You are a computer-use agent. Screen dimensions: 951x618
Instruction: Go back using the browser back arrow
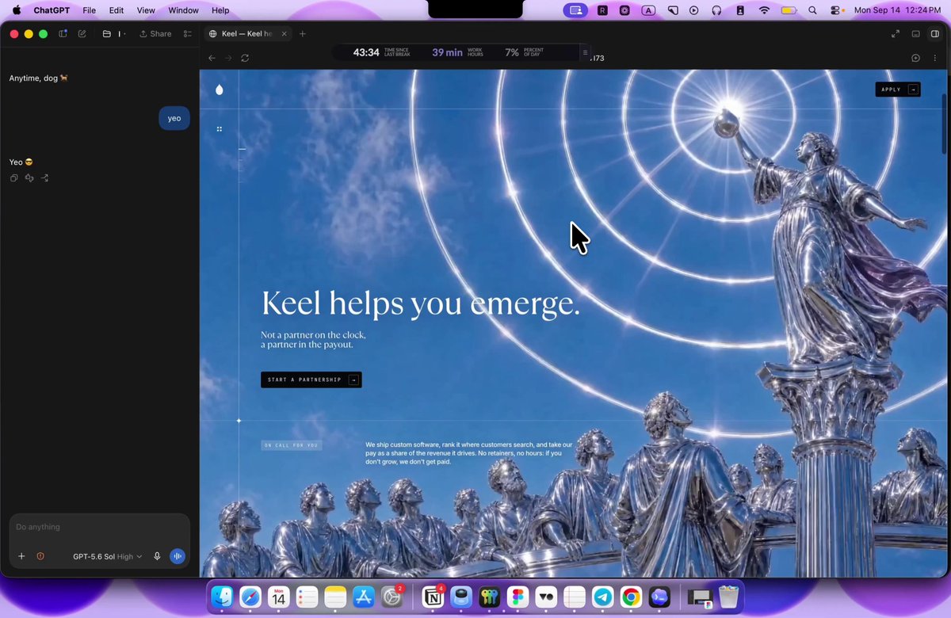tap(212, 58)
